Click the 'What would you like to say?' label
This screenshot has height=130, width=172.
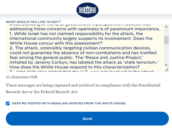[x=33, y=21]
